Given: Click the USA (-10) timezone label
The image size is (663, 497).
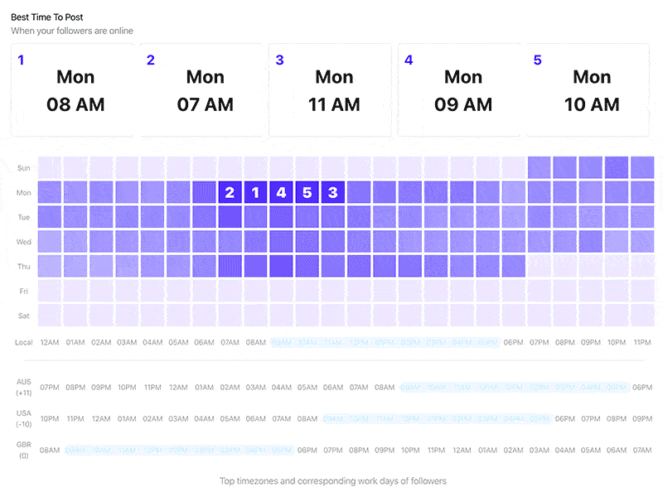Looking at the screenshot, I should click(x=22, y=418).
